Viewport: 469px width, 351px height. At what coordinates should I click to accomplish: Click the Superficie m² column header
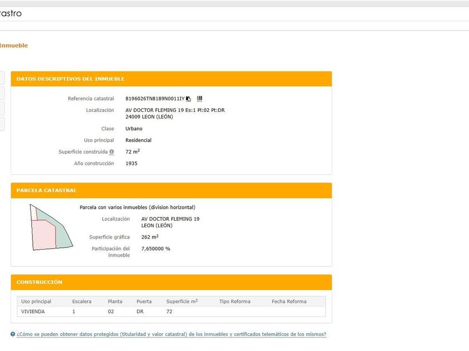point(182,301)
